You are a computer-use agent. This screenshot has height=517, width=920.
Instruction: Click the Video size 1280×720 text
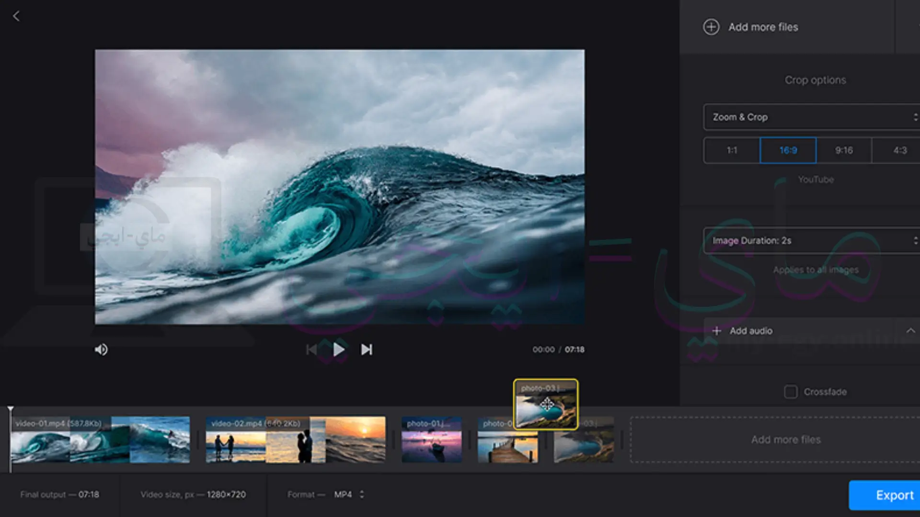tap(193, 495)
